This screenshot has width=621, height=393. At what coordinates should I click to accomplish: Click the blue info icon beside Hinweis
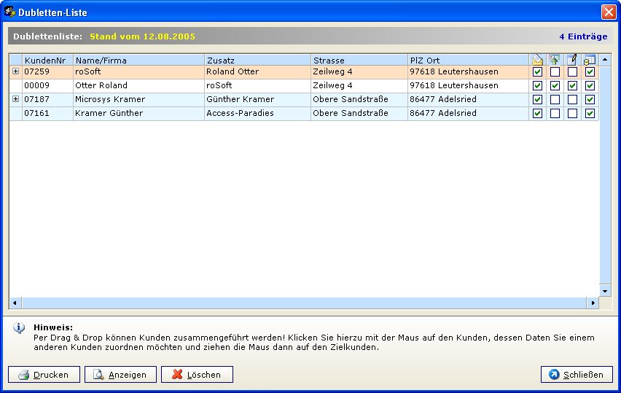click(19, 328)
